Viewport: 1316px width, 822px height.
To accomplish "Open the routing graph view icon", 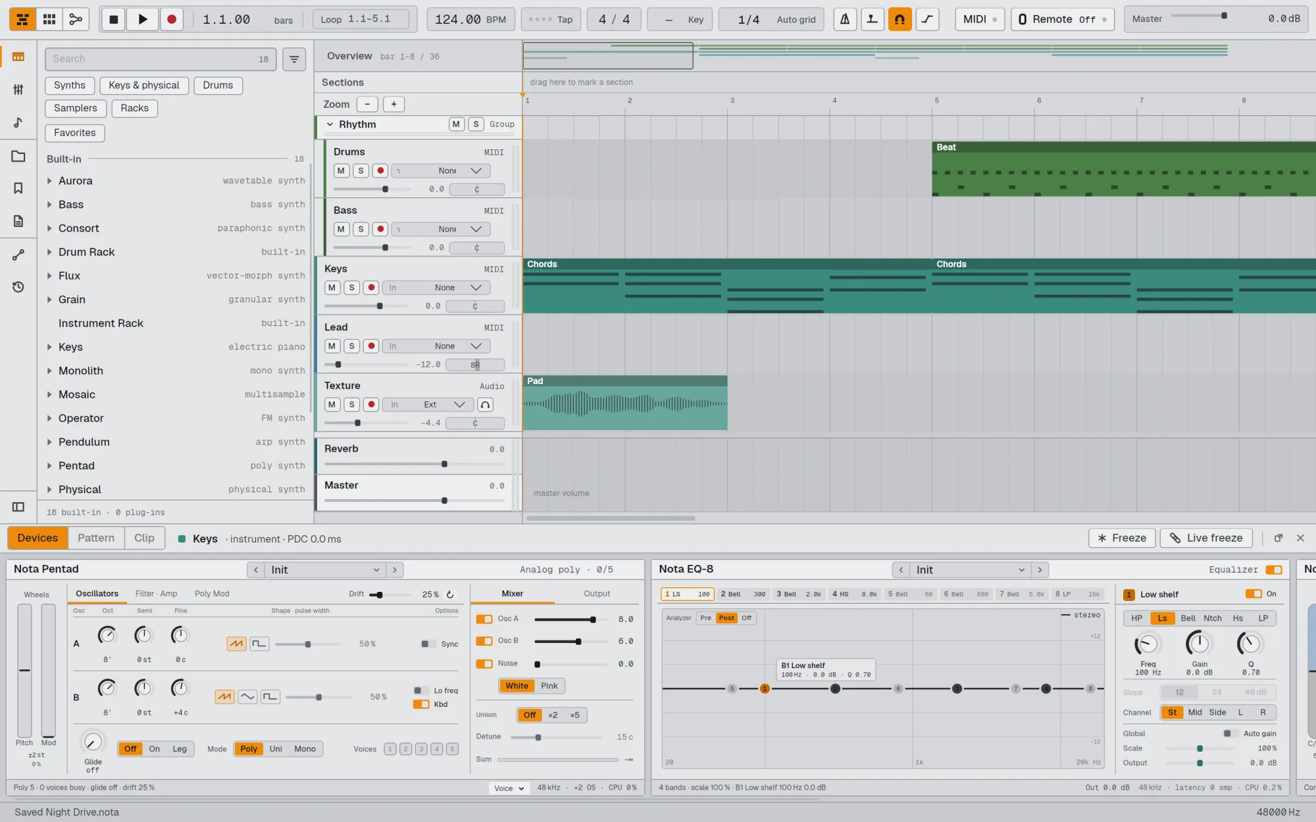I will tap(76, 19).
